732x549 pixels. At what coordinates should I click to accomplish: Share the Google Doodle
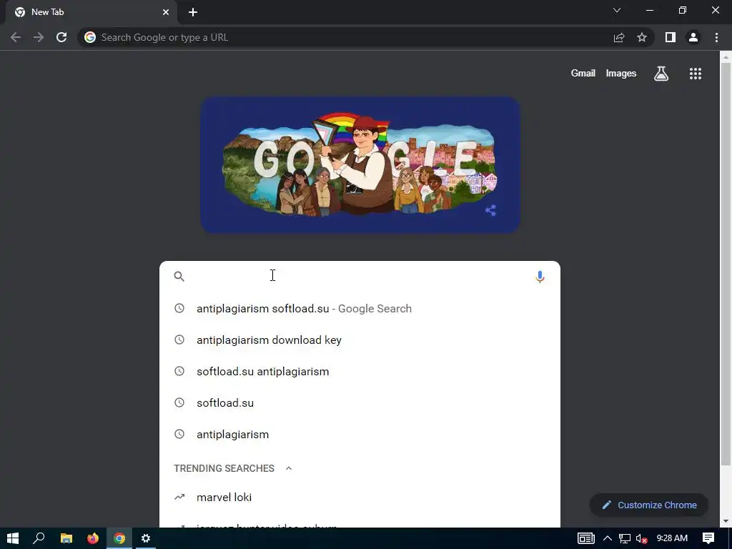click(x=490, y=210)
